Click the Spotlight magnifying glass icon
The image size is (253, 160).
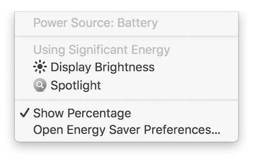(40, 85)
